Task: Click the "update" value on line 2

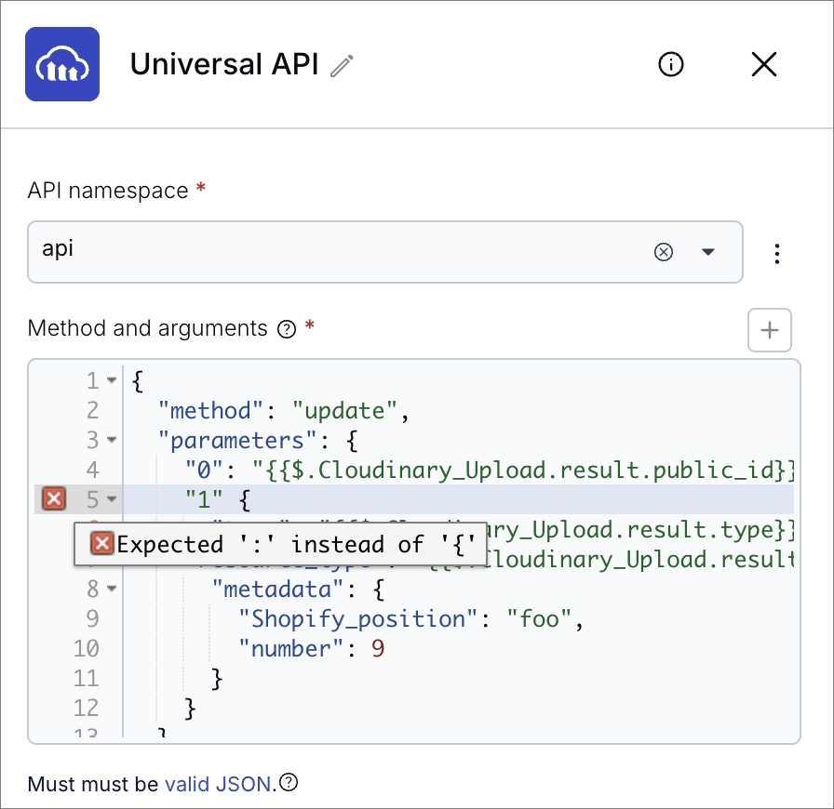Action: pyautogui.click(x=344, y=411)
